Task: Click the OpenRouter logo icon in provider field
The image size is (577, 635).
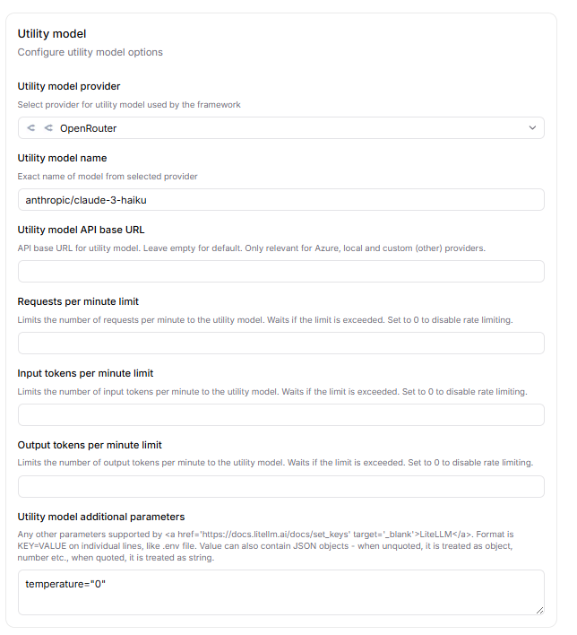Action: [39, 128]
